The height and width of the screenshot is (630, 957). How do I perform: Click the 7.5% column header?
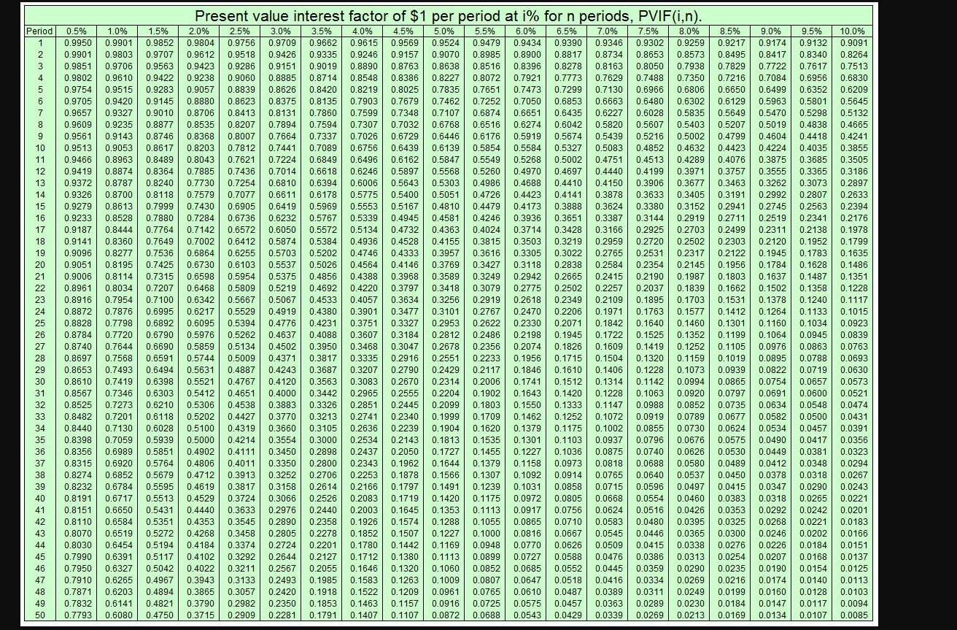pos(651,31)
